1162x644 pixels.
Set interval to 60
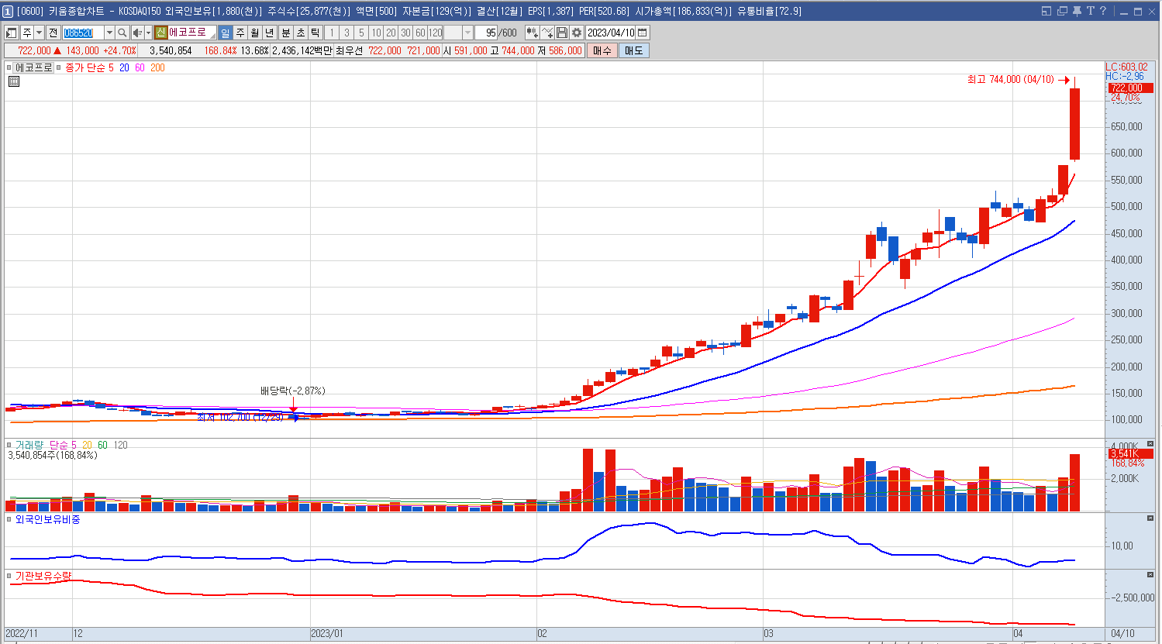pyautogui.click(x=420, y=33)
